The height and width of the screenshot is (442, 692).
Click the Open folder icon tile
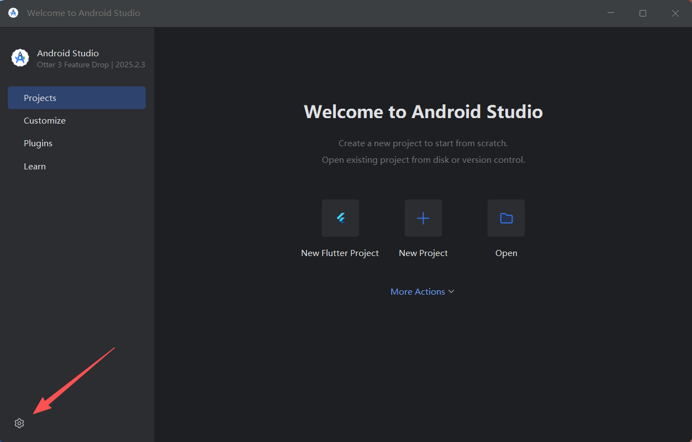(x=506, y=218)
